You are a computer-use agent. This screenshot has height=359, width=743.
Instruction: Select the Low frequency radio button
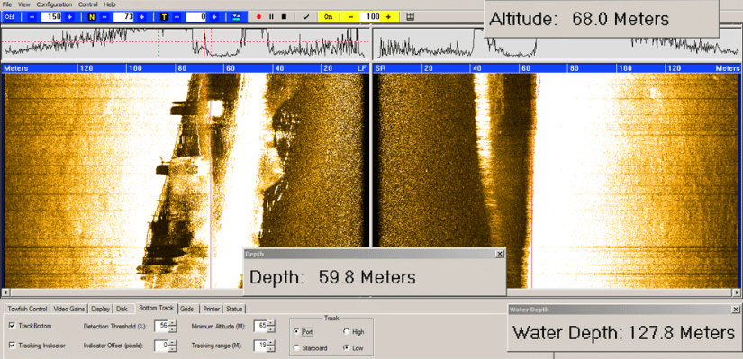click(346, 348)
